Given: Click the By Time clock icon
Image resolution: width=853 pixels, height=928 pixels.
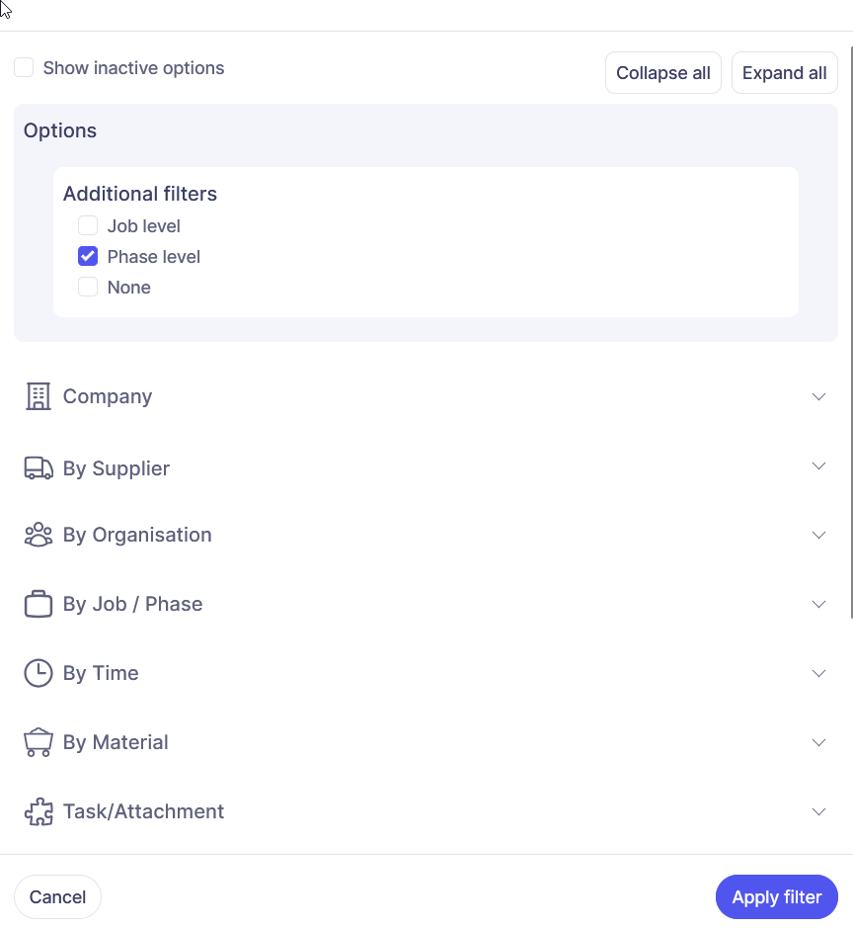Looking at the screenshot, I should tap(39, 673).
